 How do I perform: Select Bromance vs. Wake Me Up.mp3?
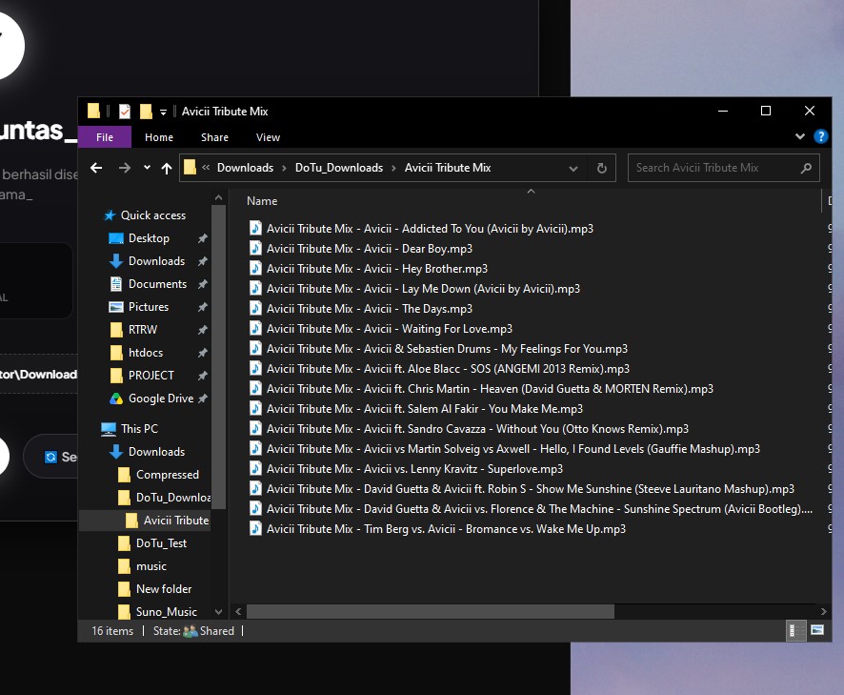(446, 529)
